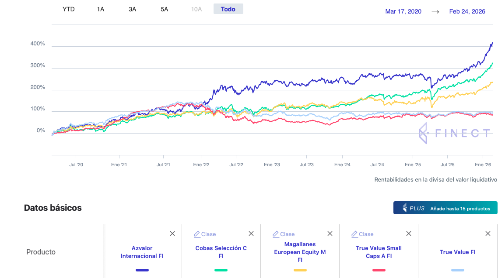Screen dimensions: 498x278
Task: Choose the Todo full-range tab
Action: click(228, 9)
